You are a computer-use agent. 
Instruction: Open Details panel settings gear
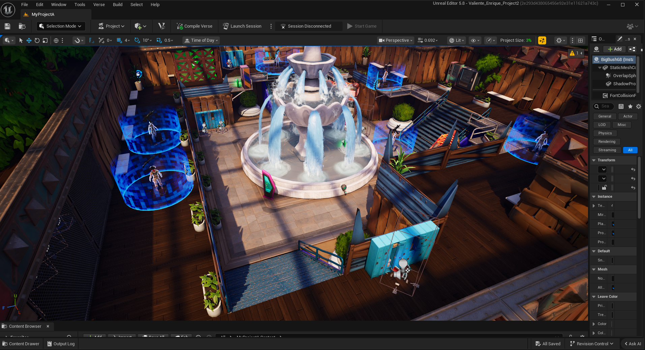[x=639, y=106]
